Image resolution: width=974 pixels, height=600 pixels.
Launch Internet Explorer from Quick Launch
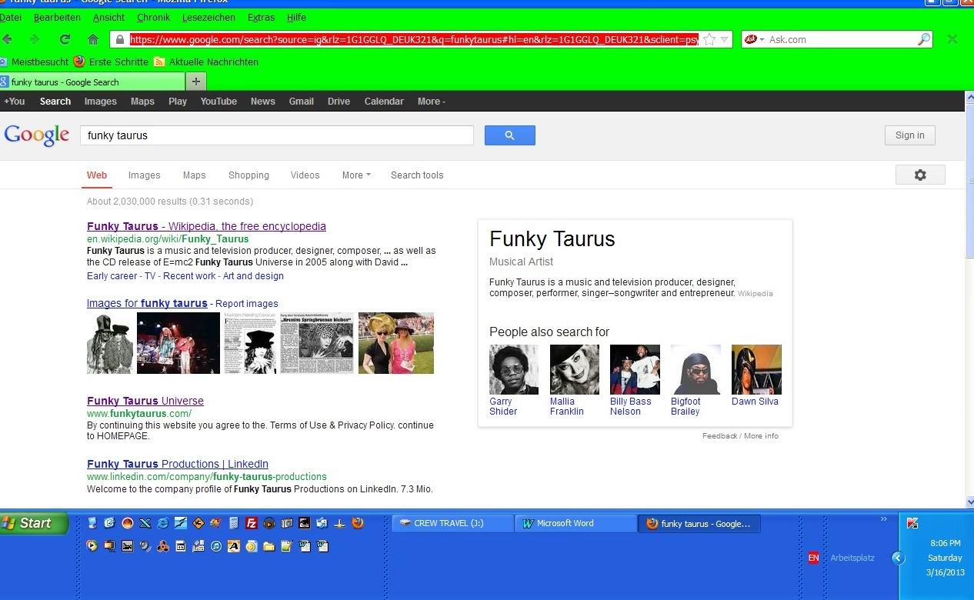(x=162, y=523)
